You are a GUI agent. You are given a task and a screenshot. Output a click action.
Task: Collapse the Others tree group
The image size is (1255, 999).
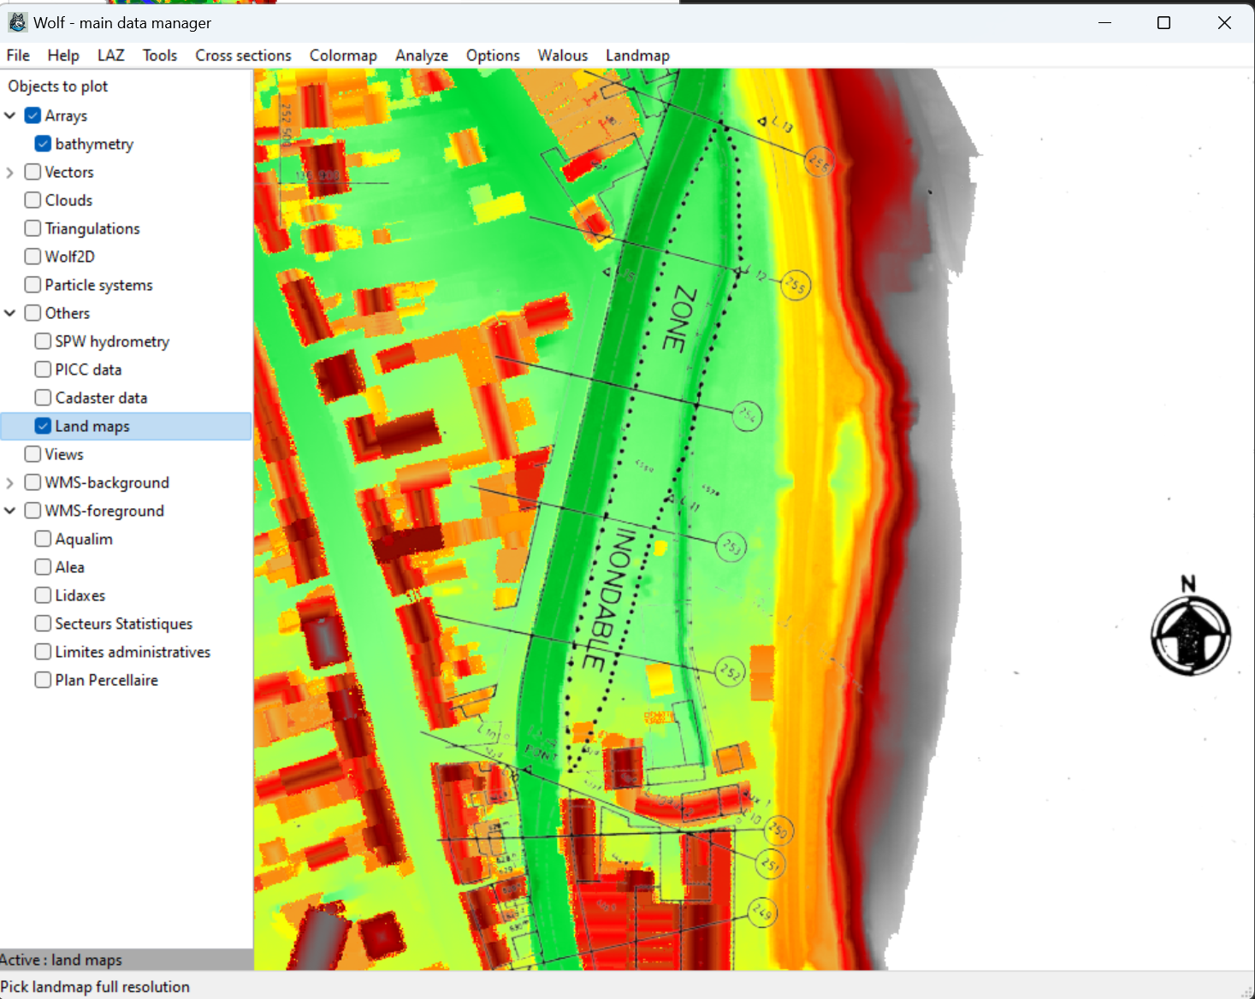click(10, 313)
